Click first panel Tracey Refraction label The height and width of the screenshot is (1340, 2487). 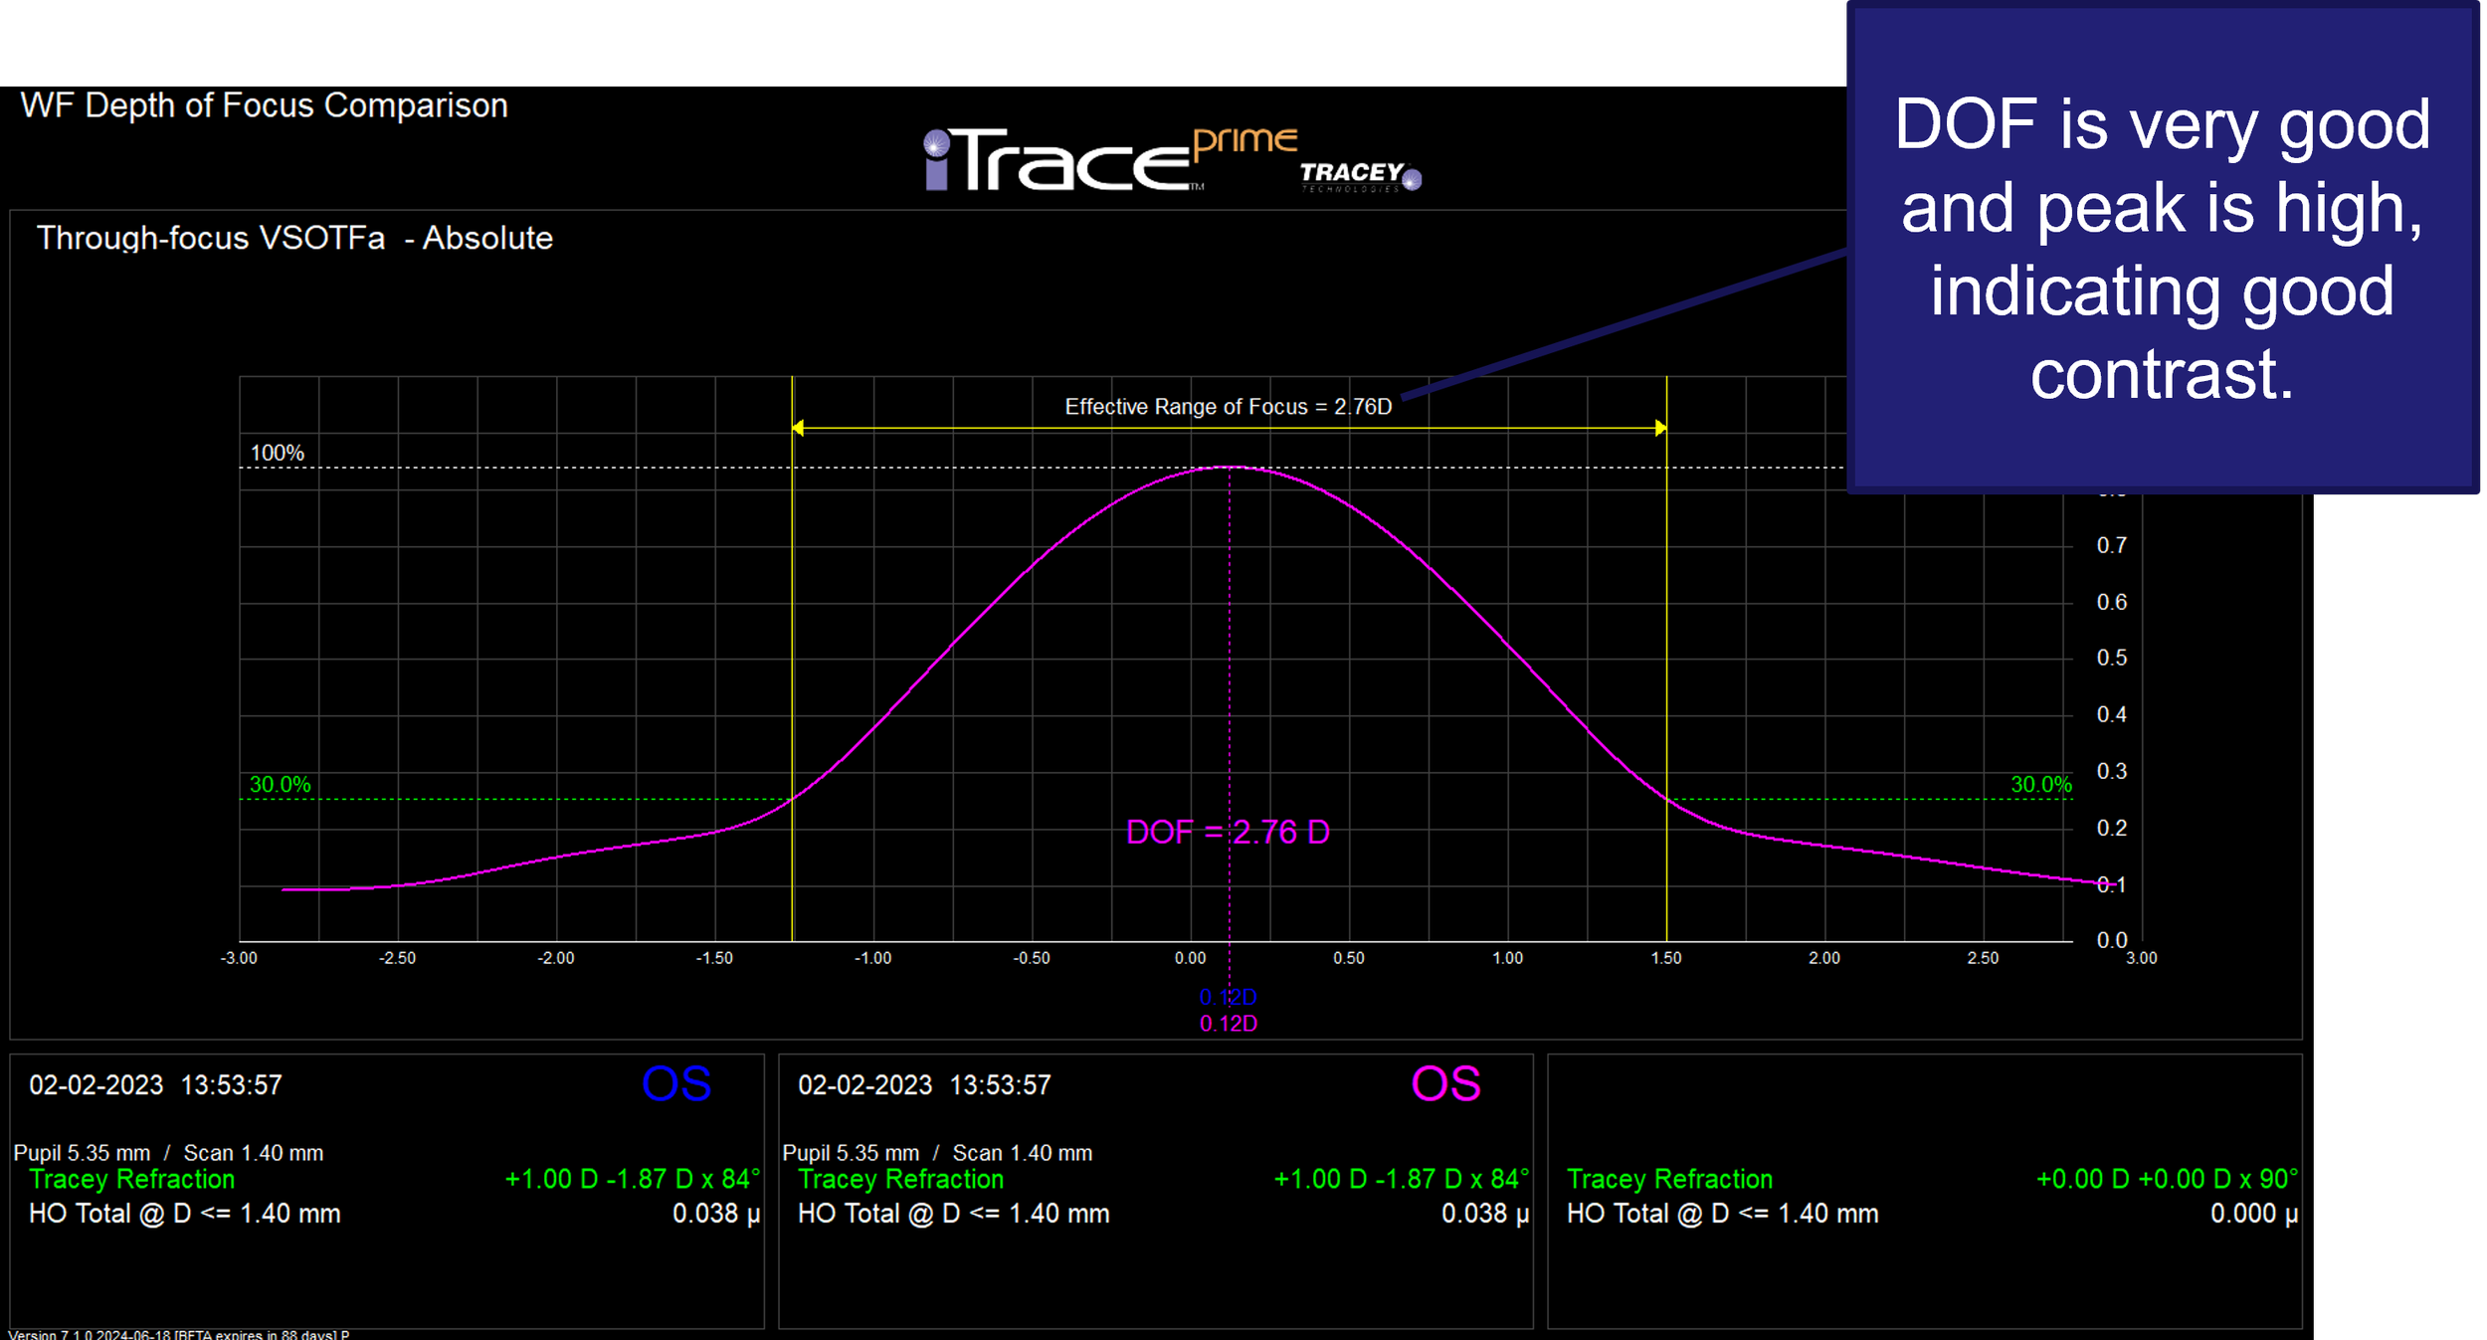[x=132, y=1179]
